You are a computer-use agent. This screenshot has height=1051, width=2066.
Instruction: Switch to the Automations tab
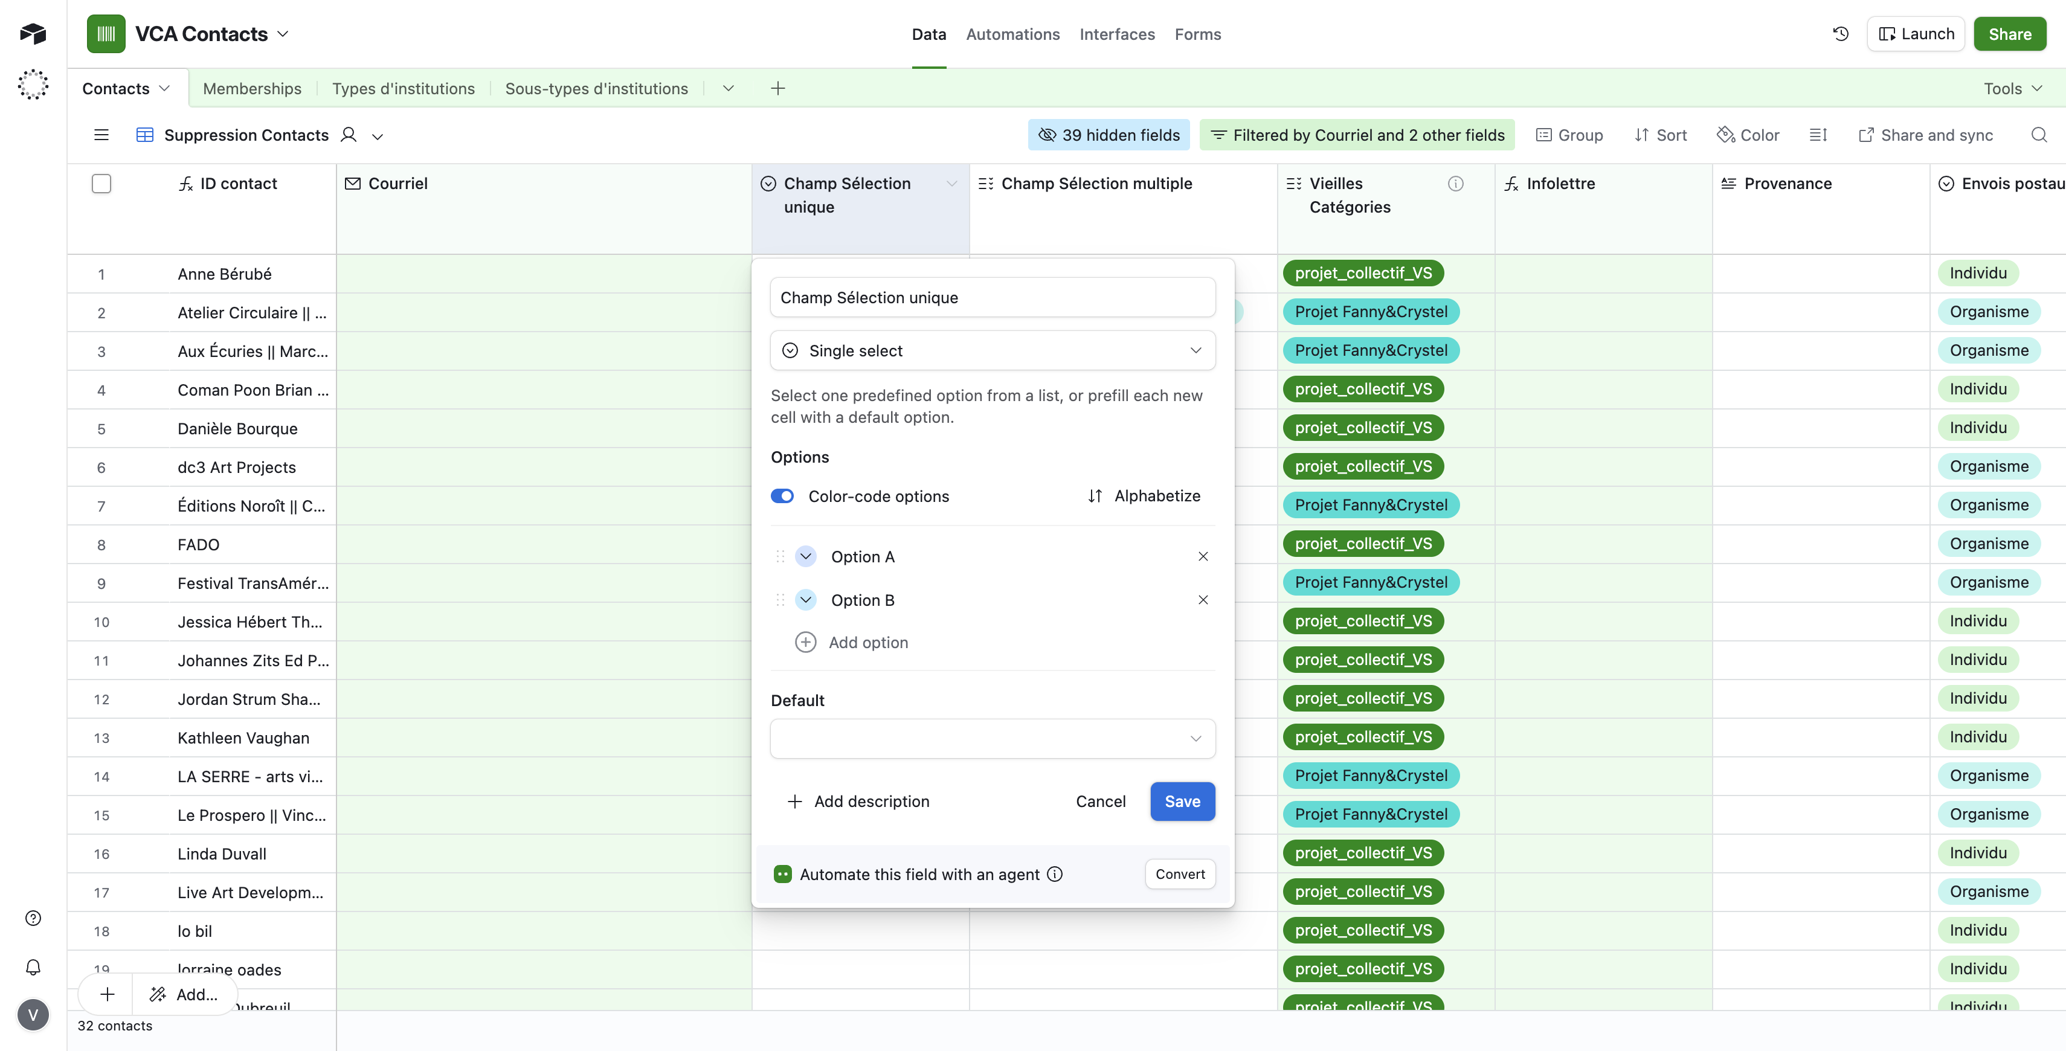[1012, 34]
